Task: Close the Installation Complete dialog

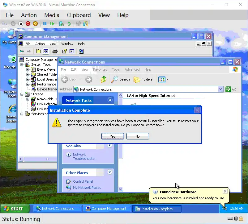Action: point(197,110)
